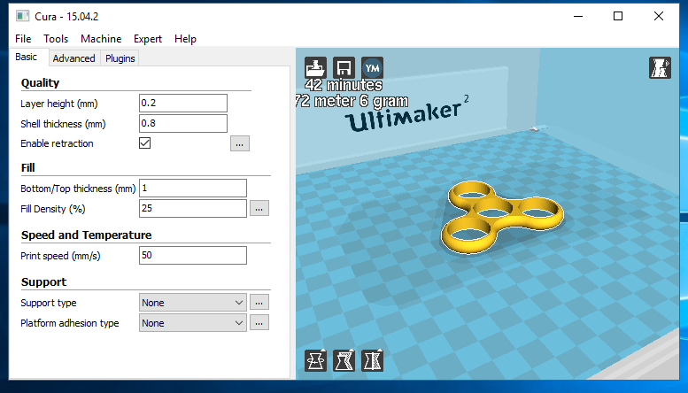Click the 'Enable retraction' label
Viewport: 688px width, 393px height.
pos(57,143)
